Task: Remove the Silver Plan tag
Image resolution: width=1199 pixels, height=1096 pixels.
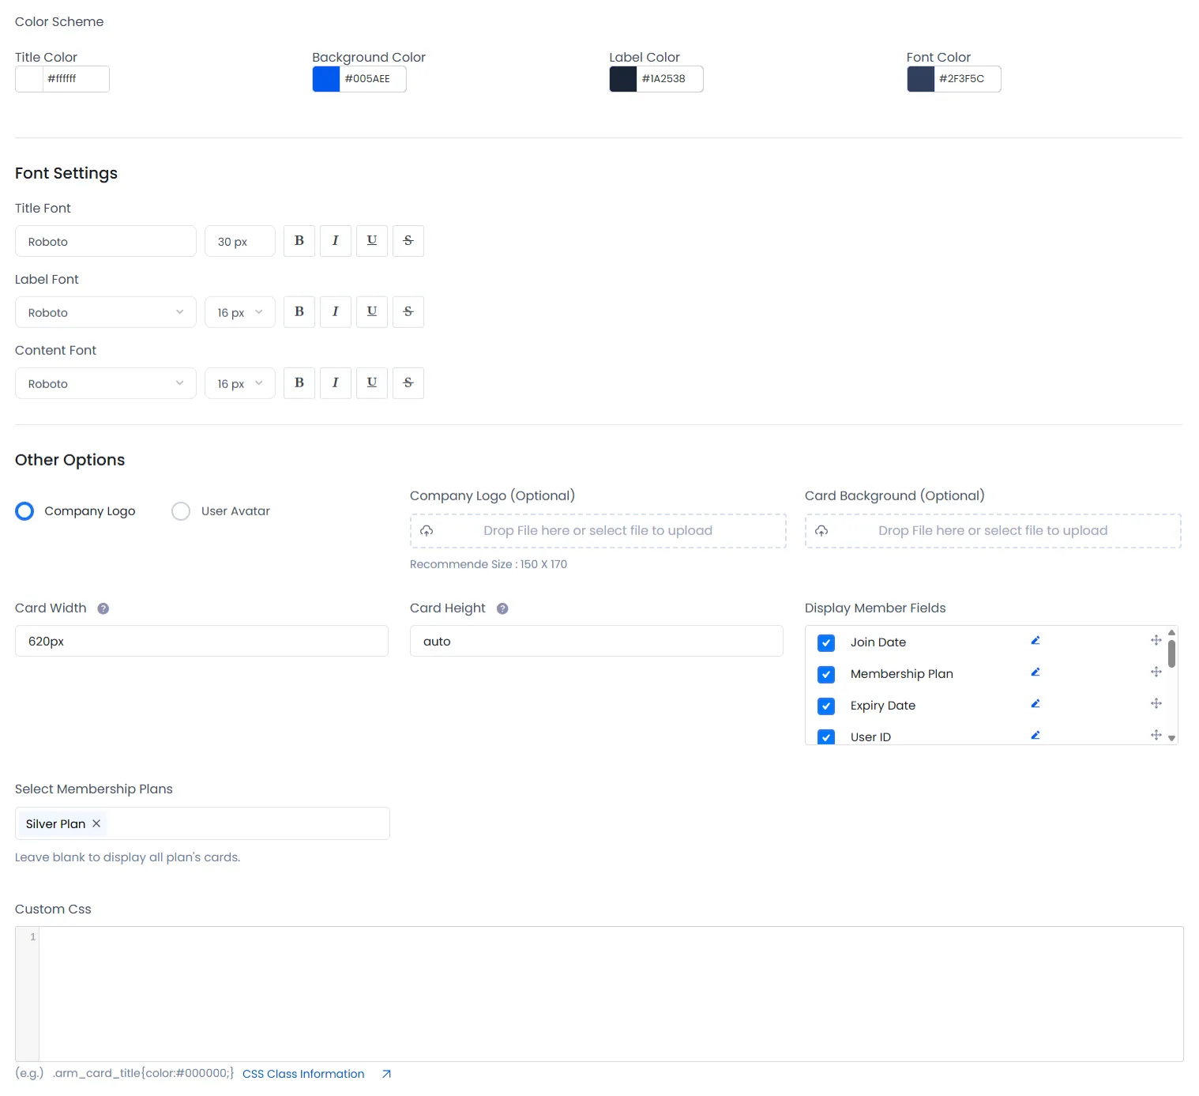Action: pyautogui.click(x=96, y=823)
